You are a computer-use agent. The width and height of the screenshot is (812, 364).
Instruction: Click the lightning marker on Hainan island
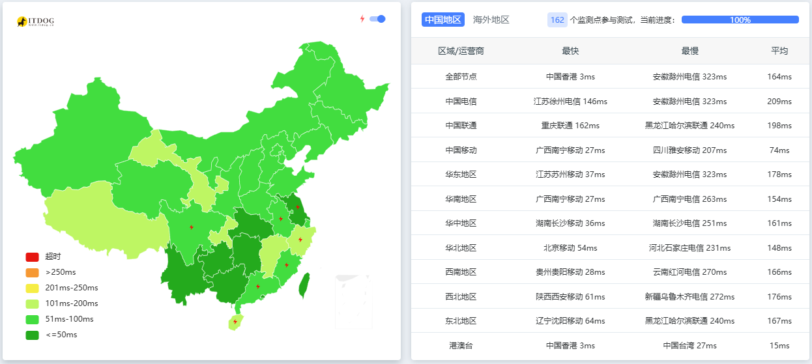click(x=235, y=322)
